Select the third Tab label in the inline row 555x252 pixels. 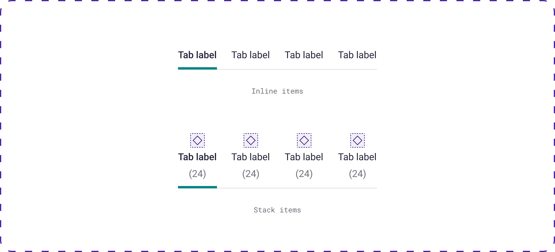click(304, 55)
